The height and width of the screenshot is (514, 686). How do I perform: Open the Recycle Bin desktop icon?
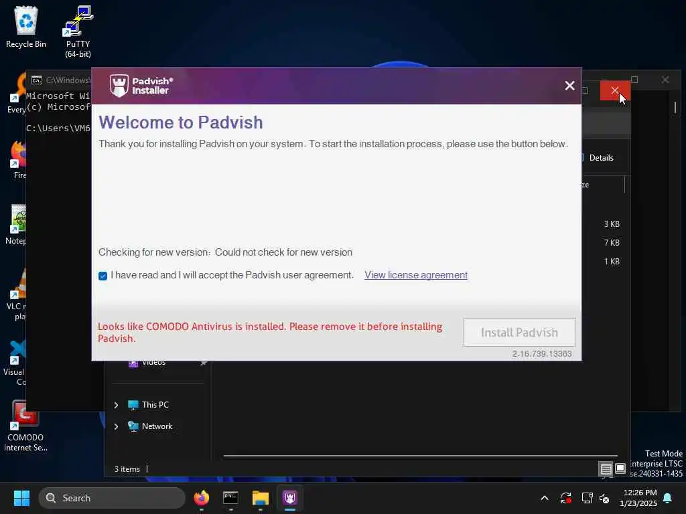click(x=26, y=27)
